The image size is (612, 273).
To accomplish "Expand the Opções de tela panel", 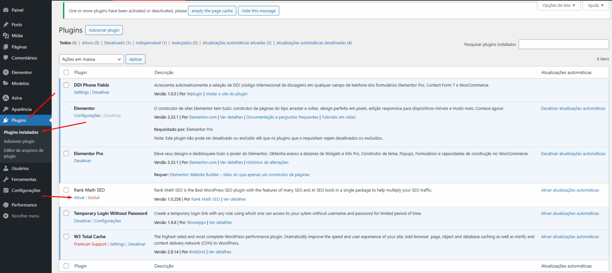I will (559, 5).
